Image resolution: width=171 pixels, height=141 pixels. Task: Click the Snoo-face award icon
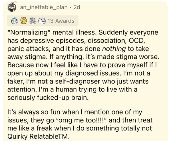[x=15, y=21]
